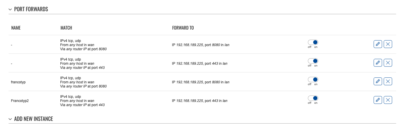The width and height of the screenshot is (405, 128).
Task: Click the Forward To column header
Action: click(x=183, y=28)
